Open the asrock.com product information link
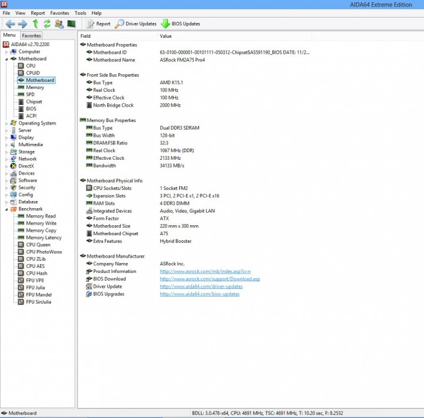The image size is (424, 418). 206,271
